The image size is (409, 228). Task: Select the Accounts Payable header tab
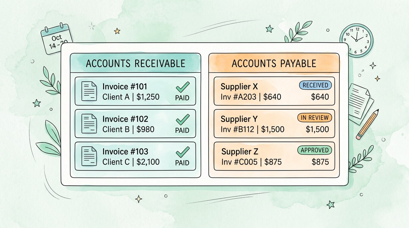click(274, 63)
